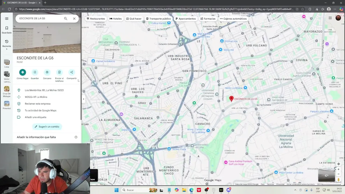The image size is (345, 194).
Task: Favorite this page with the star icon
Action: [303, 9]
